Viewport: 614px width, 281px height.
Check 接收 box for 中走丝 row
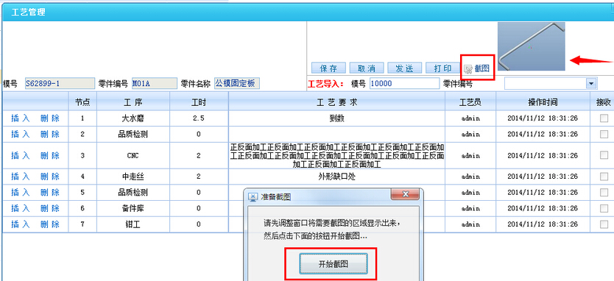pos(604,177)
